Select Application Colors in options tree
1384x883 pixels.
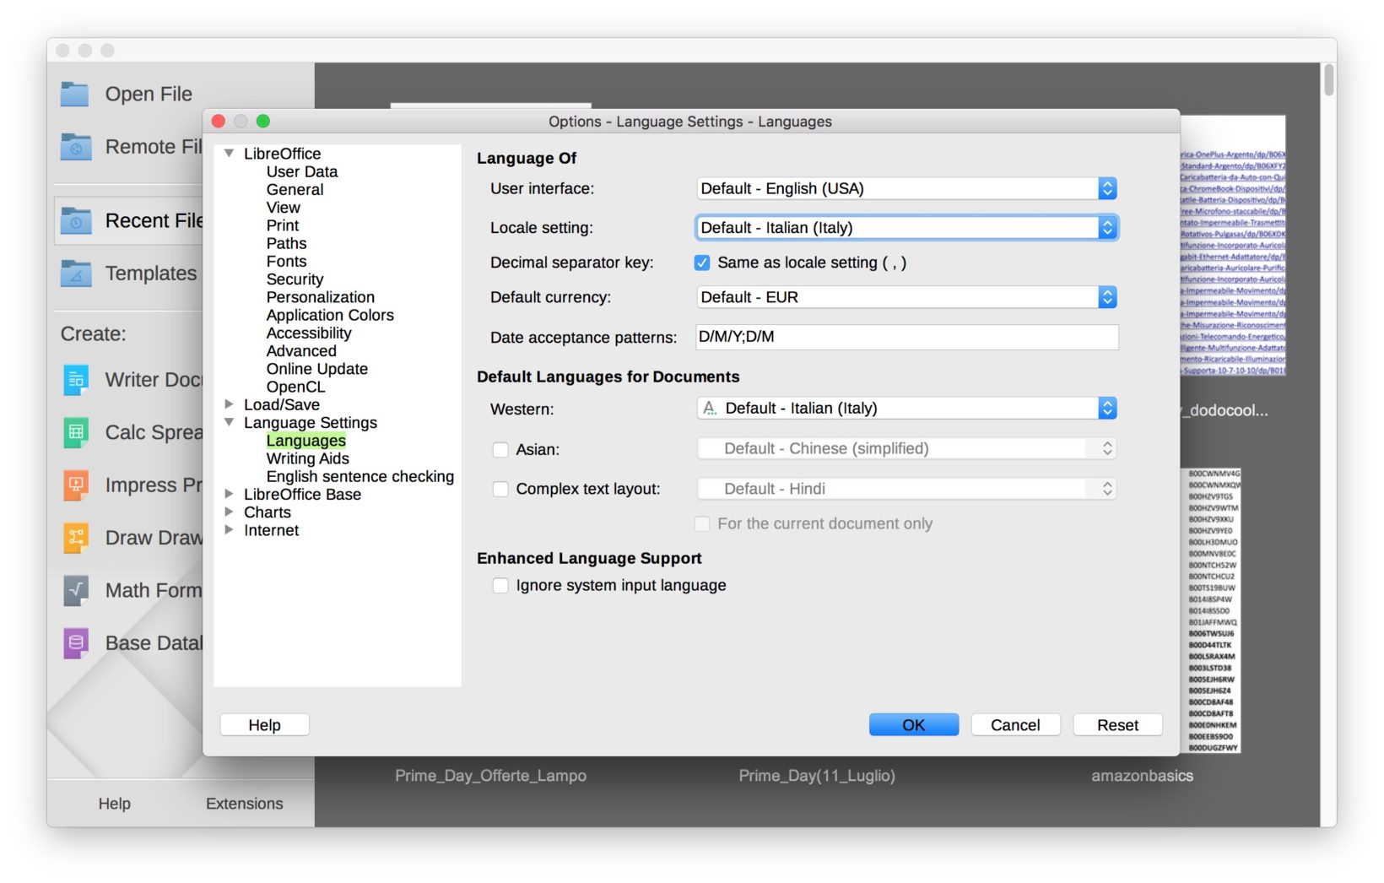coord(330,315)
